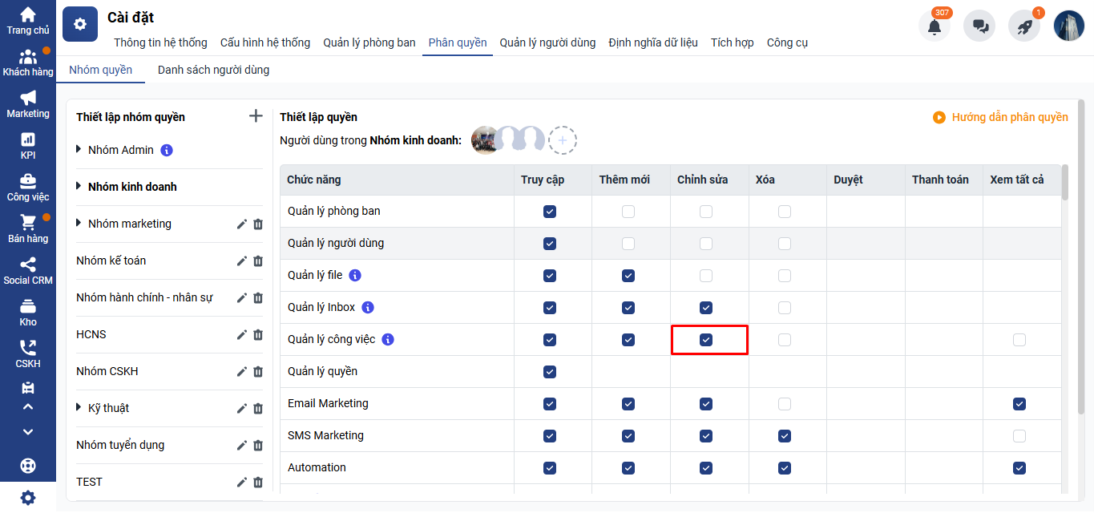Uncheck Chỉnh sửa for Quản lý công việc
The image size is (1094, 513).
(x=705, y=340)
